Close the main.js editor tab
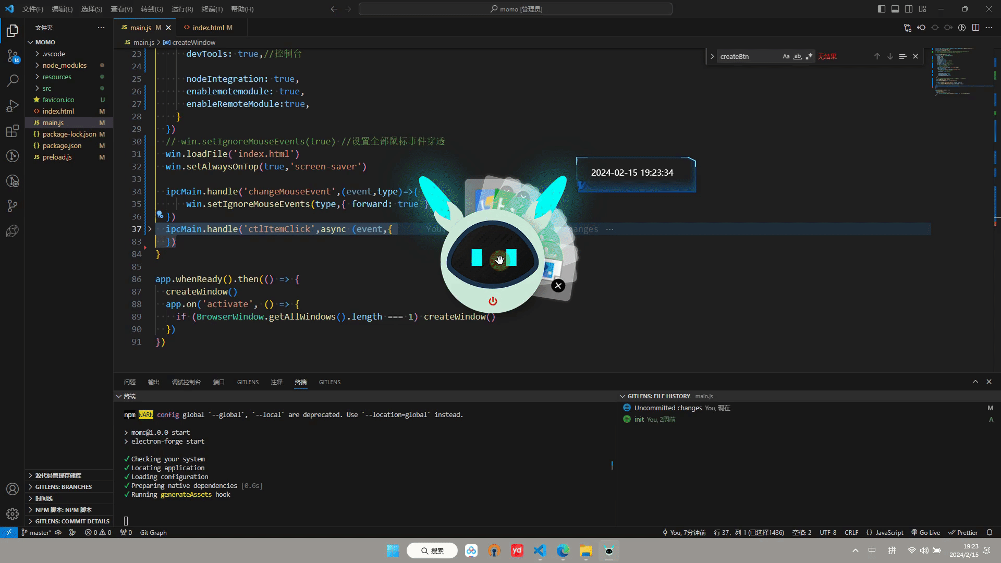The height and width of the screenshot is (563, 1001). pos(168,28)
